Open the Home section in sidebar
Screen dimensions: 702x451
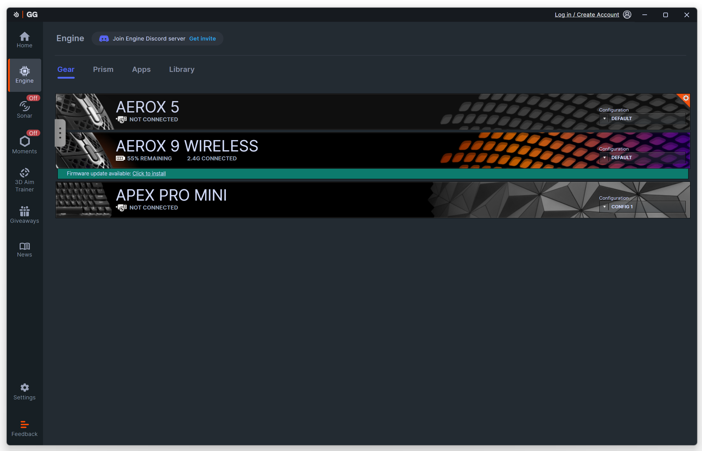pyautogui.click(x=24, y=40)
